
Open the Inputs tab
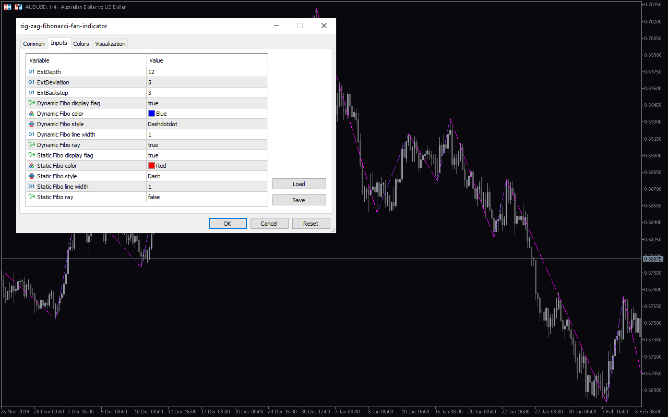(59, 43)
